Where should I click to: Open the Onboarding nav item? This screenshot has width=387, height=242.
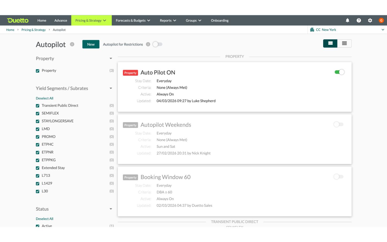pyautogui.click(x=220, y=20)
